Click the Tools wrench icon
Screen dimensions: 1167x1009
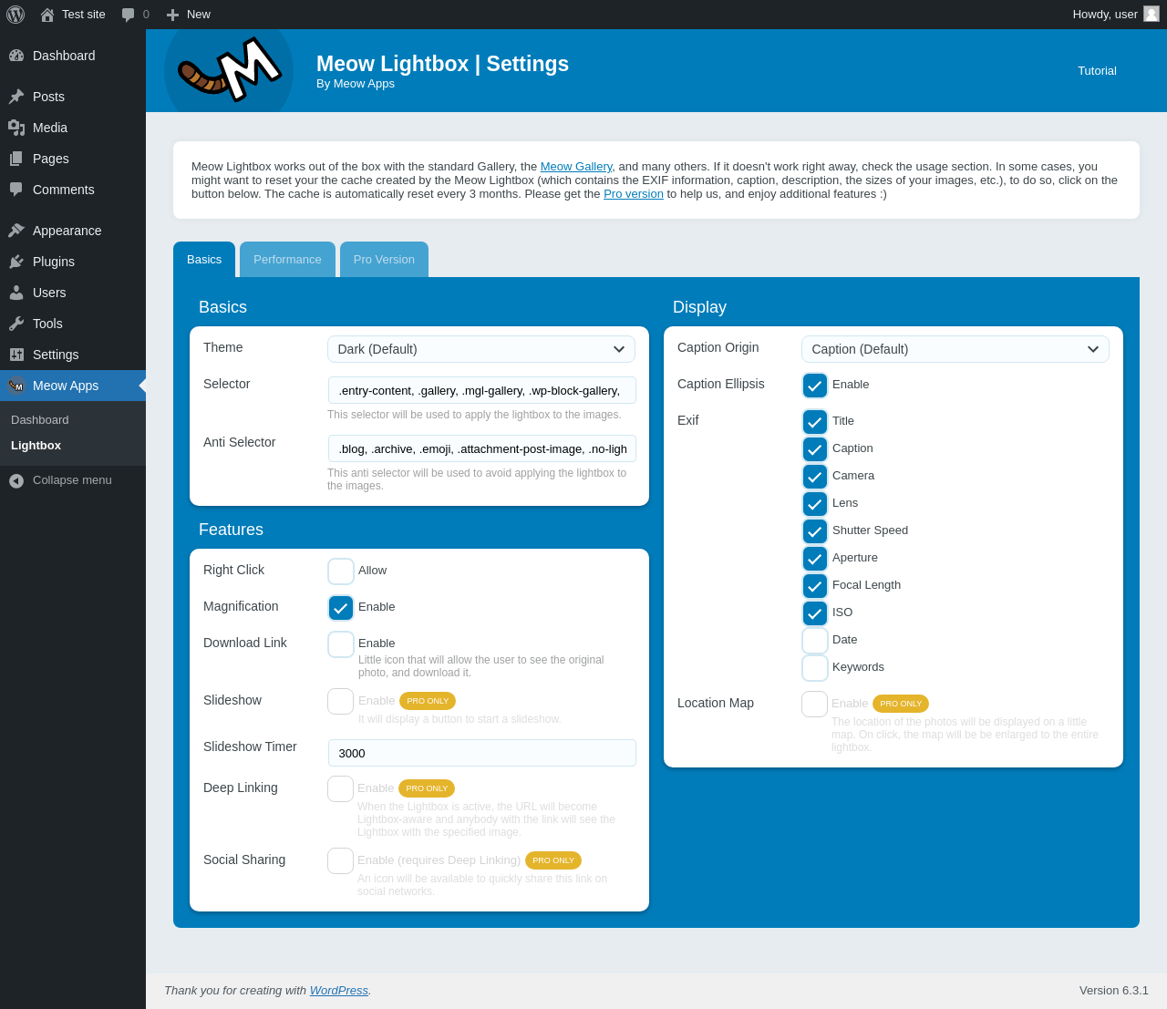click(x=16, y=324)
